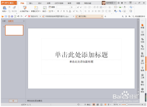Center align text
The height and width of the screenshot is (107, 147).
pos(89,11)
